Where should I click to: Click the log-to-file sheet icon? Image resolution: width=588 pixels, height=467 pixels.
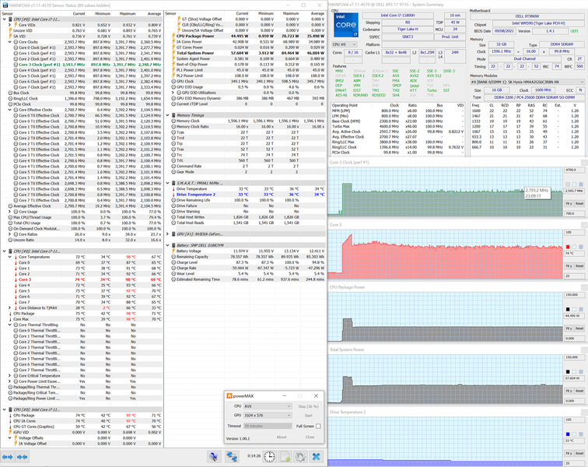click(285, 456)
